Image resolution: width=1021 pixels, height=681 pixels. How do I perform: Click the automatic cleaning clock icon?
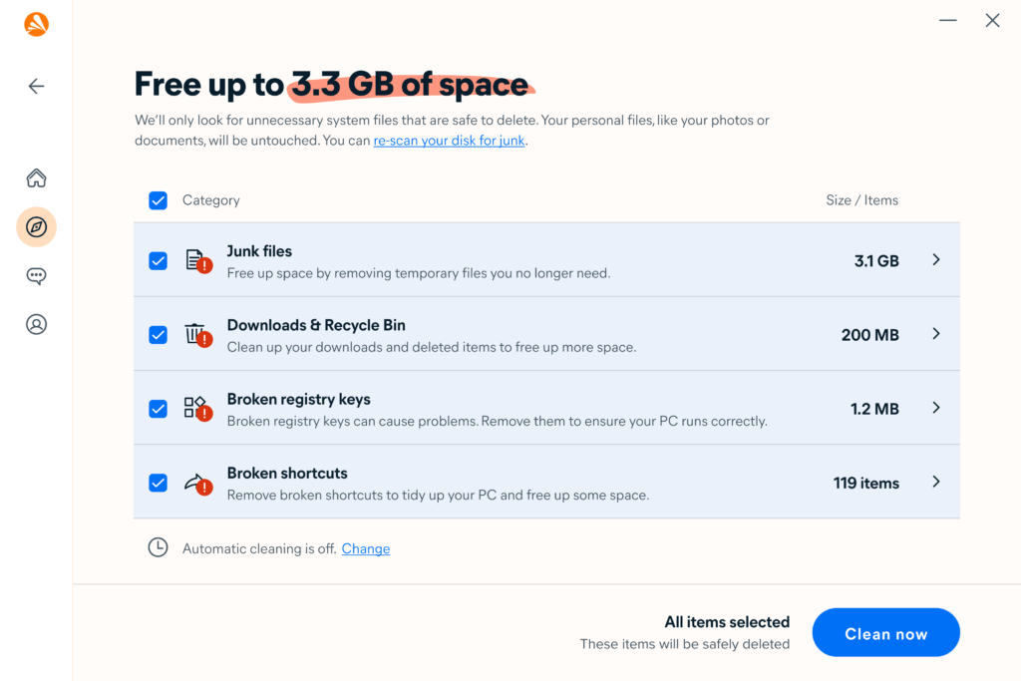point(158,547)
